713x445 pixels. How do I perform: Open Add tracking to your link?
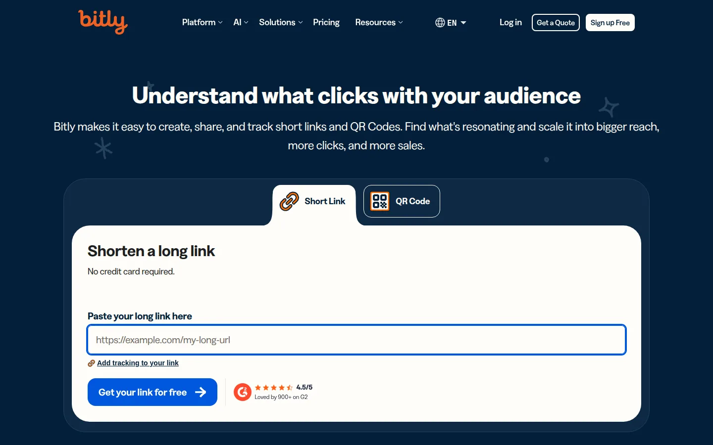[138, 363]
